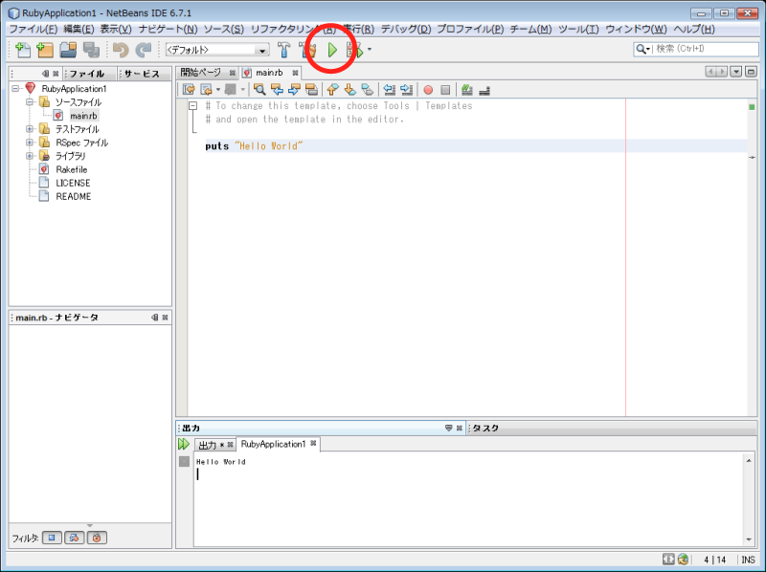Open the editor document list dropdown

point(736,72)
